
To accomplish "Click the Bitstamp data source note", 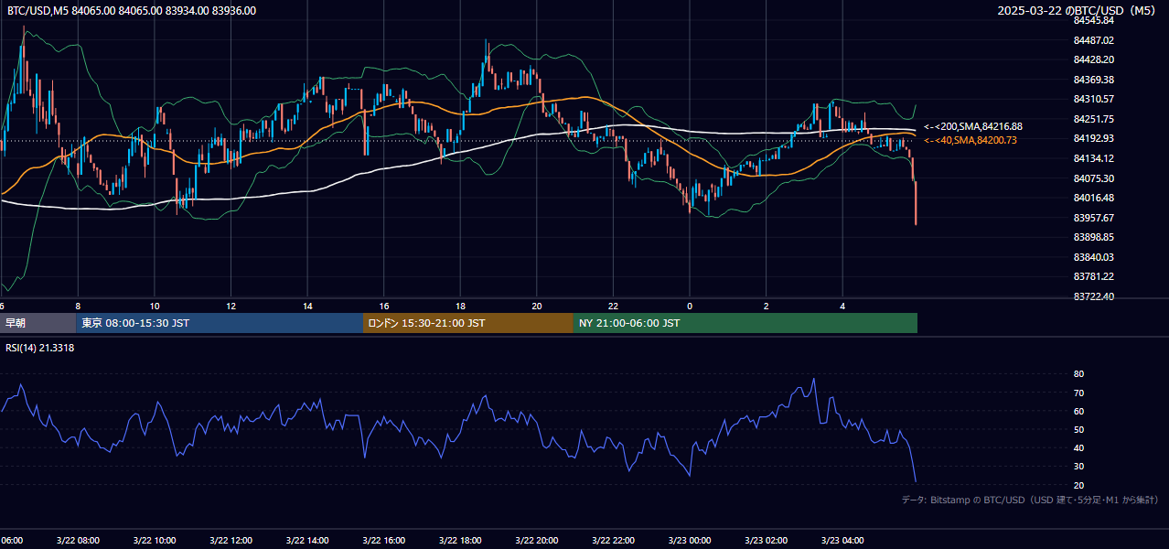I will [x=1030, y=500].
